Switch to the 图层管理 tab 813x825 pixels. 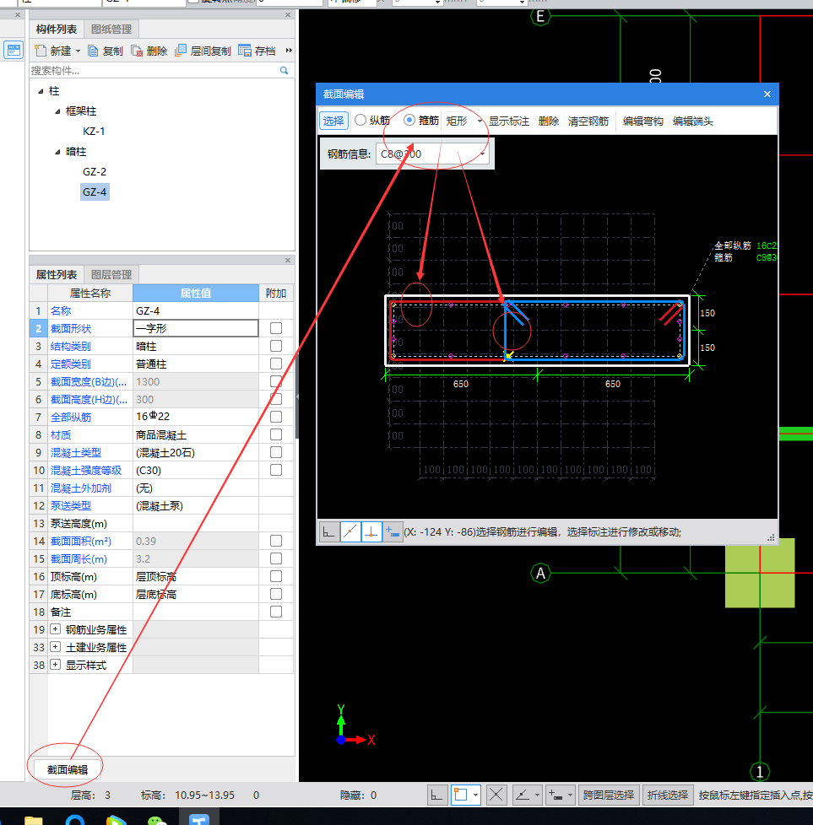(111, 274)
